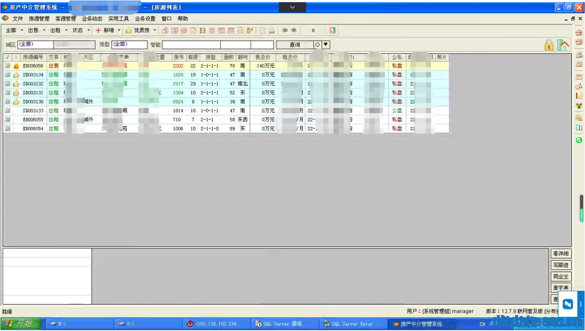Viewport: 585px width, 331px height.
Task: Go forward with the right arrow icon
Action: click(294, 30)
